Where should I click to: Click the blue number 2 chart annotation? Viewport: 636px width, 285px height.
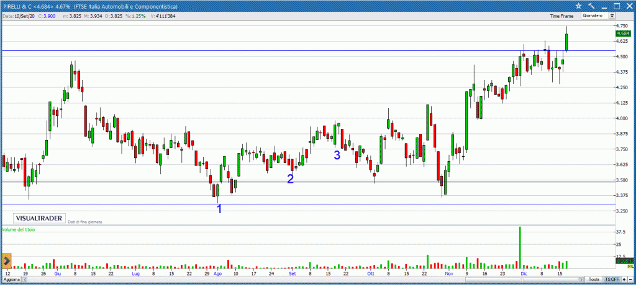(291, 179)
